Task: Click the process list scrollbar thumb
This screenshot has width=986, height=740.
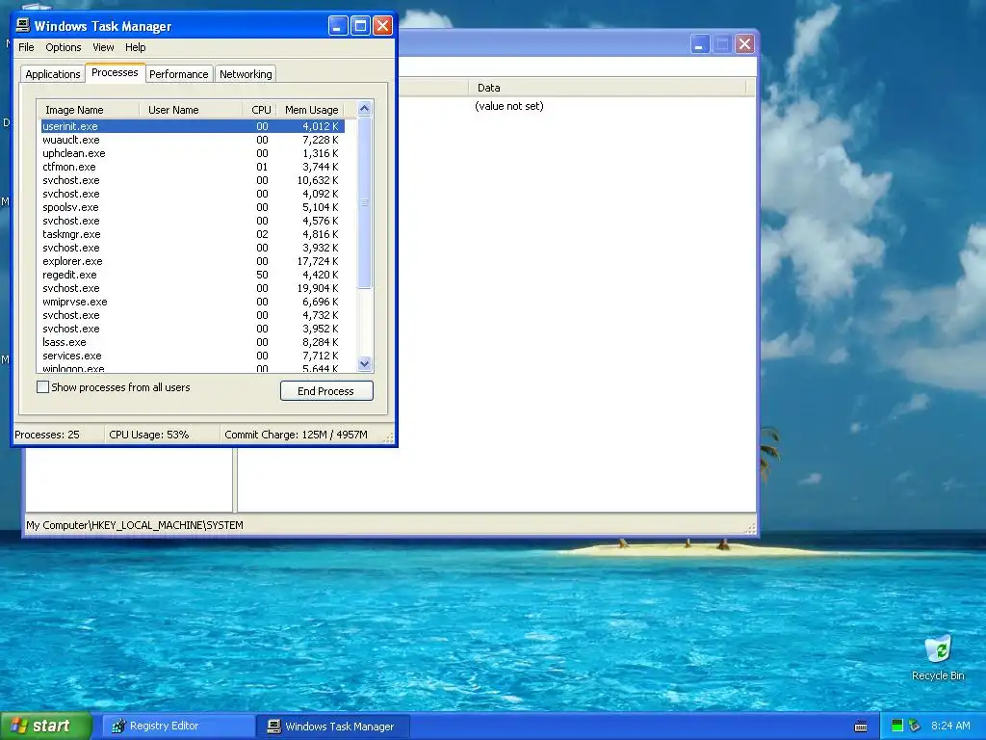Action: click(x=364, y=202)
